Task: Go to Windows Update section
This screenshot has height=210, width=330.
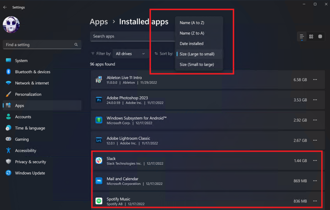Action: 30,173
